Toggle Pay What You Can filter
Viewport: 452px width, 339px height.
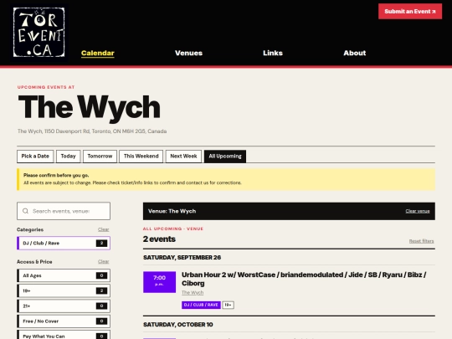(64, 335)
